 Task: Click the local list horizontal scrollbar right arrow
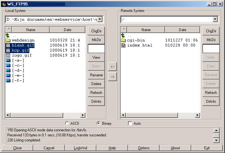(x=83, y=116)
